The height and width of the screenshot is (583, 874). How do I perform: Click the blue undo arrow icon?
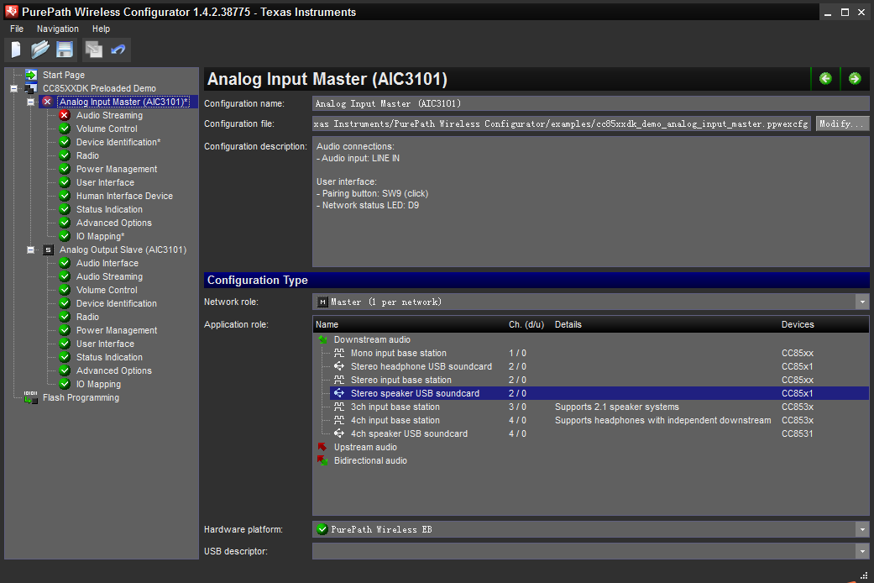118,50
